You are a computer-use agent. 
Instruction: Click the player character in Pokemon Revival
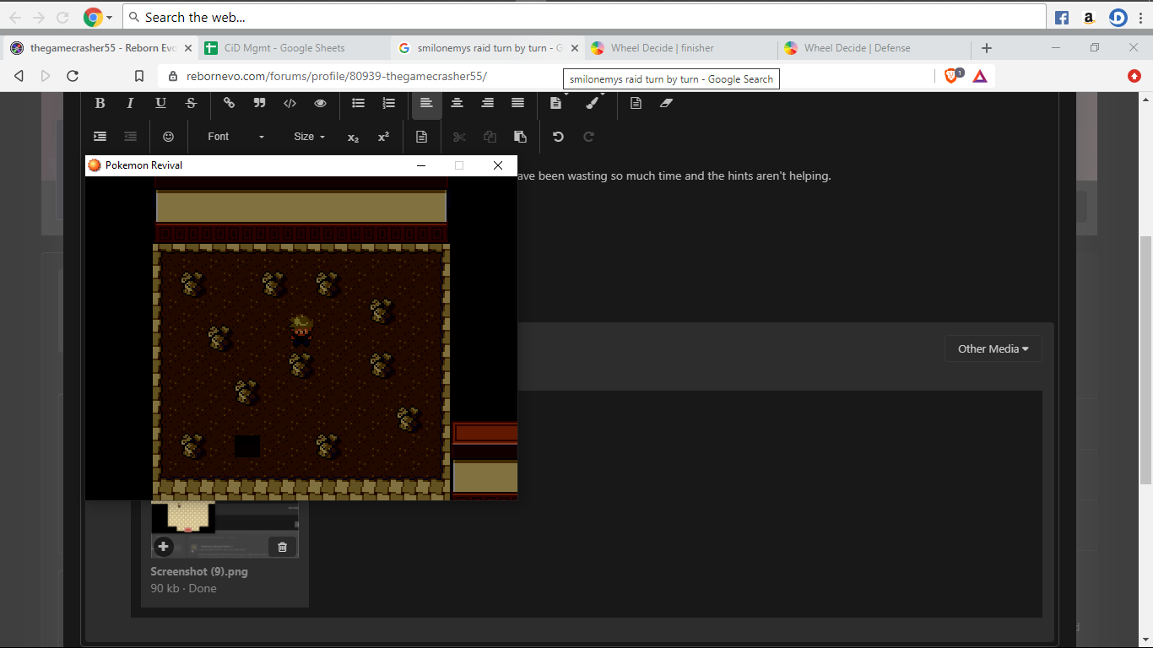[x=301, y=330]
